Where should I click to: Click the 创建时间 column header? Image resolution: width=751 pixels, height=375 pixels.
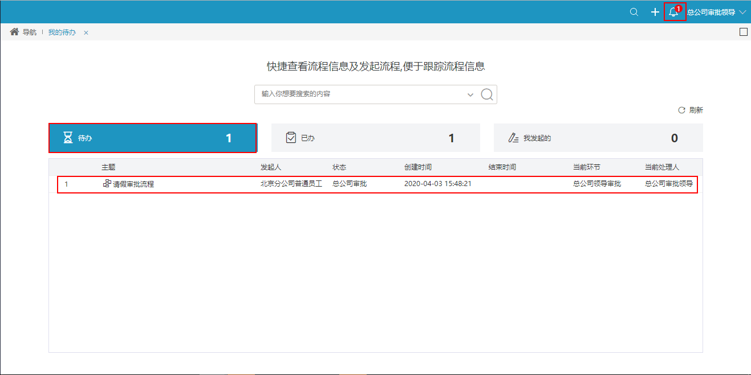pyautogui.click(x=418, y=167)
